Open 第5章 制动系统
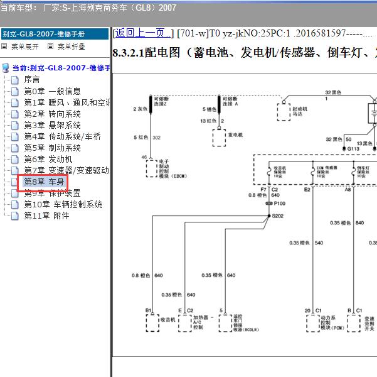This screenshot has height=377, width=377. tap(52, 148)
